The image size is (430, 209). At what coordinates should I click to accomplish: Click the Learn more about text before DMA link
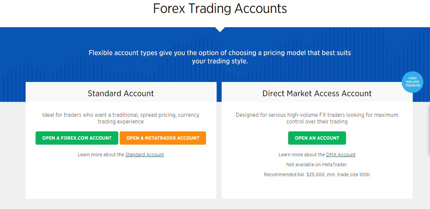point(302,154)
